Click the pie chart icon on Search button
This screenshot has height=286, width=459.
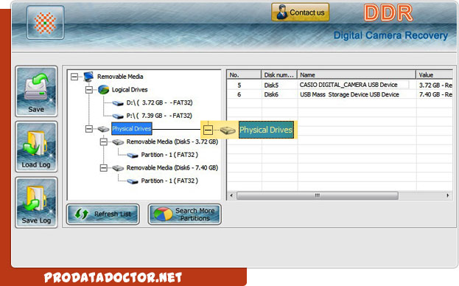click(163, 214)
